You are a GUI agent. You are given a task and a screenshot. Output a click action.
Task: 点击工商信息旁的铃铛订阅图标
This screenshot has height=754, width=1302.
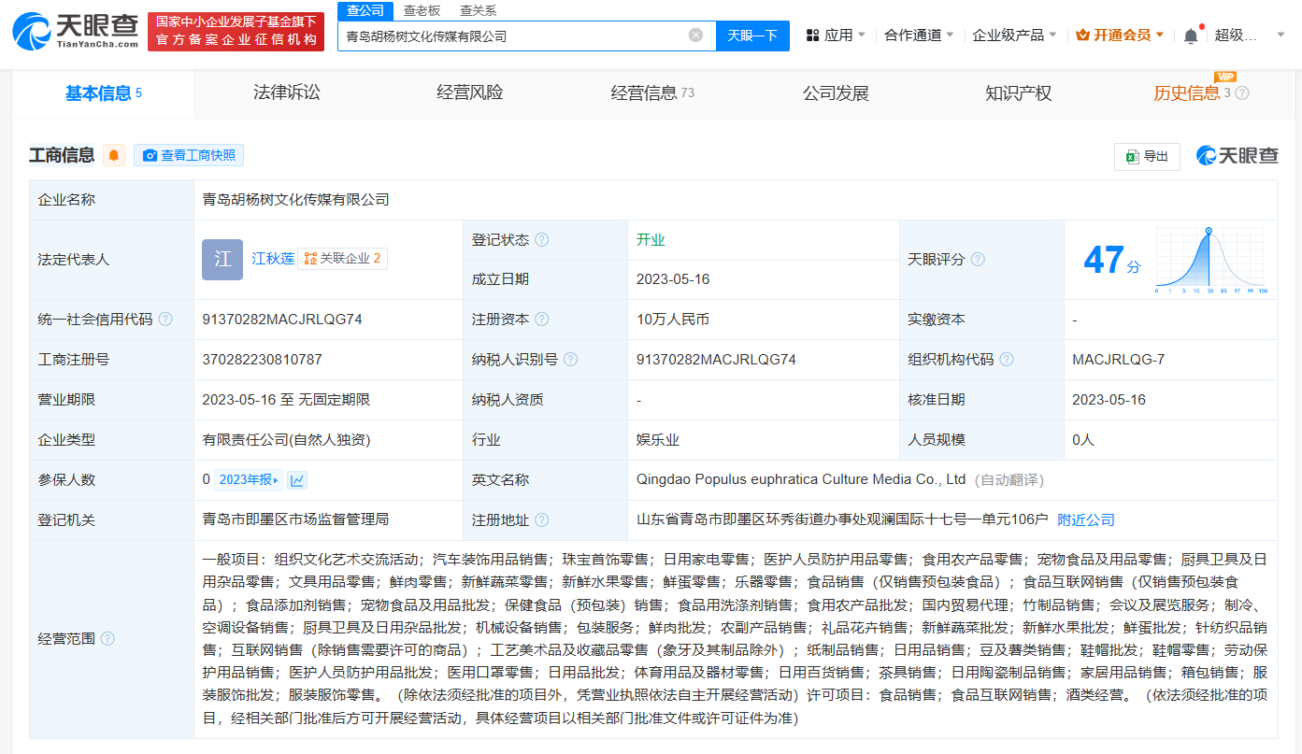[113, 155]
